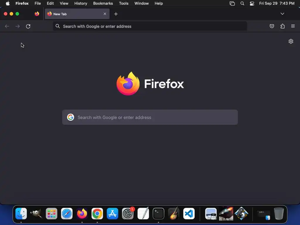The width and height of the screenshot is (300, 225).
Task: Open Preview from the Dock
Action: click(x=211, y=214)
